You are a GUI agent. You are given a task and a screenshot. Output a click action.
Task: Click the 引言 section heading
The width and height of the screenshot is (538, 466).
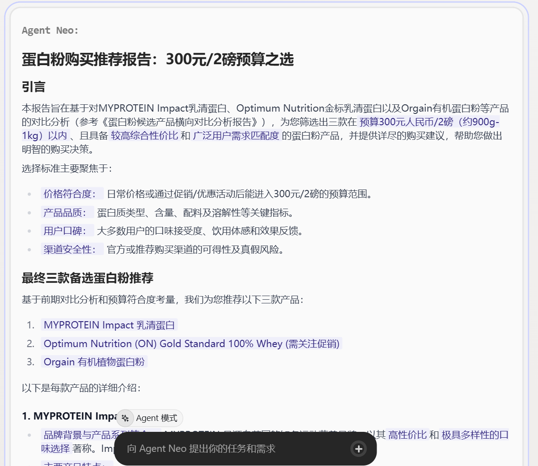[x=33, y=87]
